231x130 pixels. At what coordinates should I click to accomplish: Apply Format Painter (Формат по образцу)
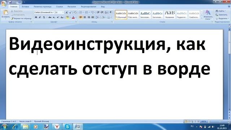click(22, 18)
